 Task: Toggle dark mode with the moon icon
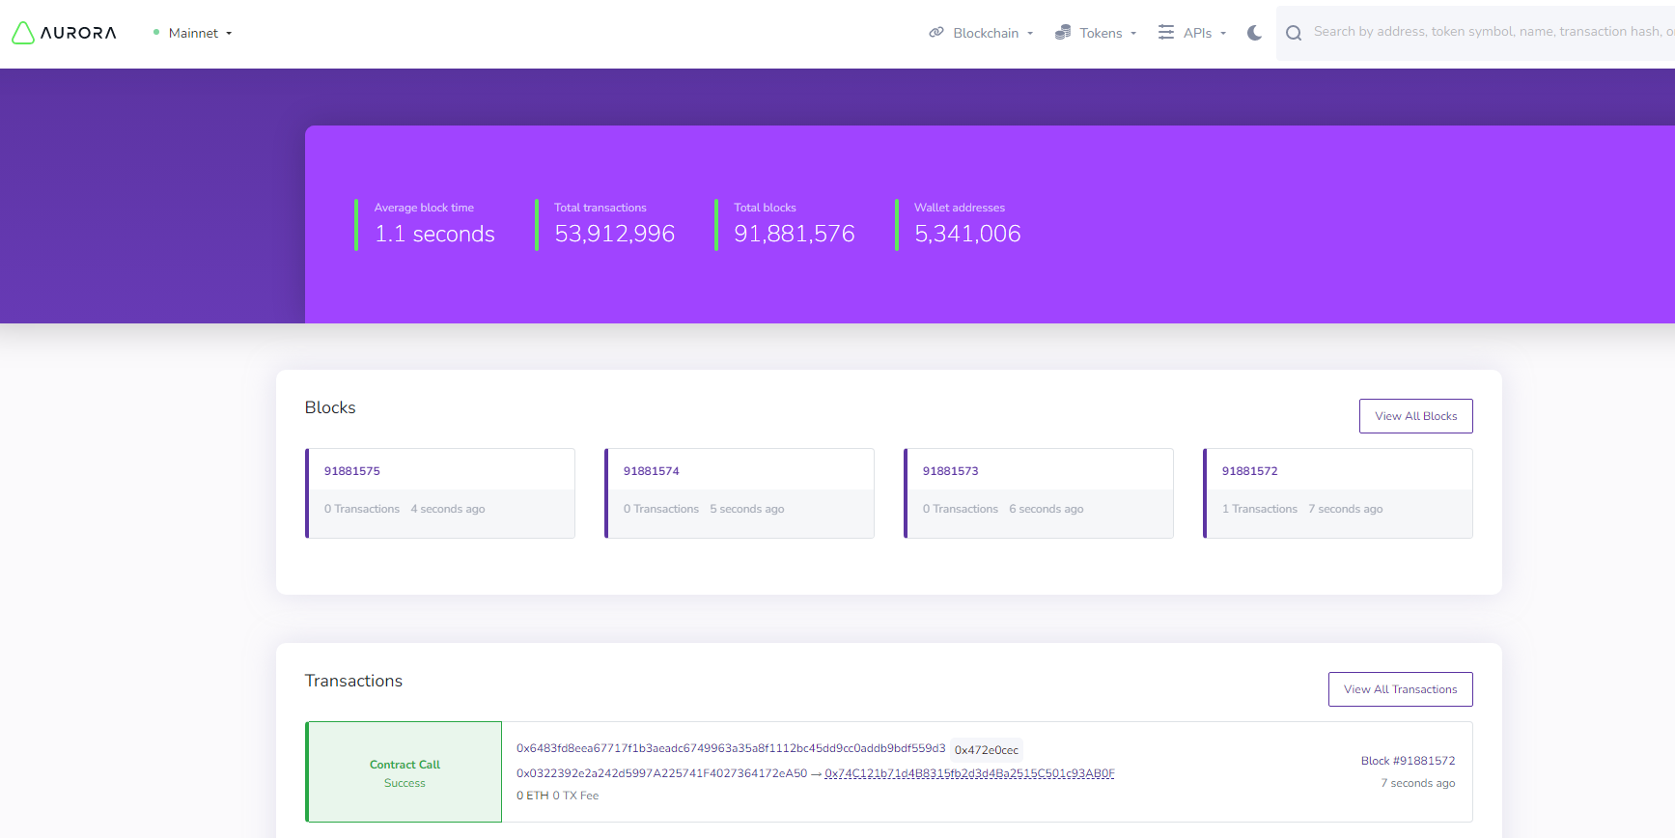pyautogui.click(x=1254, y=33)
